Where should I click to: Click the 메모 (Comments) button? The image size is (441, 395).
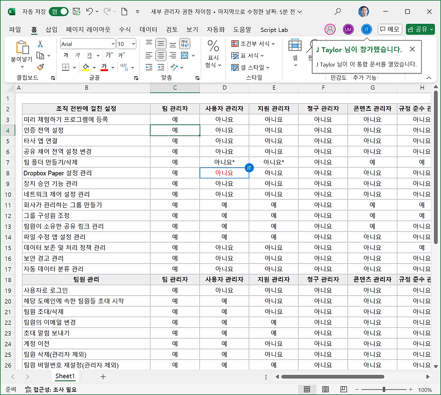[390, 29]
